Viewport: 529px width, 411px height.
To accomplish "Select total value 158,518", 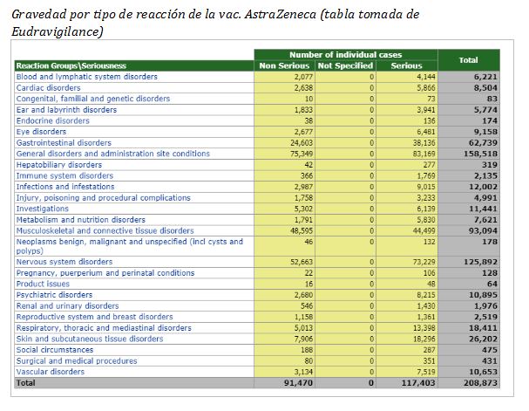I will [x=478, y=154].
